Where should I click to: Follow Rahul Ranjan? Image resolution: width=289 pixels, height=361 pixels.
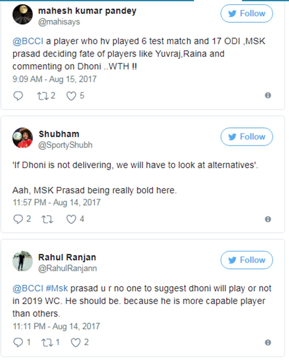tap(247, 260)
